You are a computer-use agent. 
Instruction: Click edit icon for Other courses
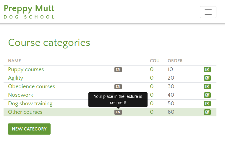click(x=207, y=112)
